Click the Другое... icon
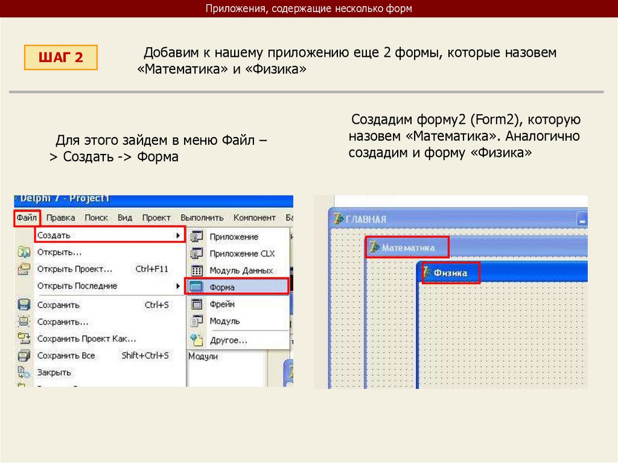The image size is (618, 463). (x=197, y=340)
